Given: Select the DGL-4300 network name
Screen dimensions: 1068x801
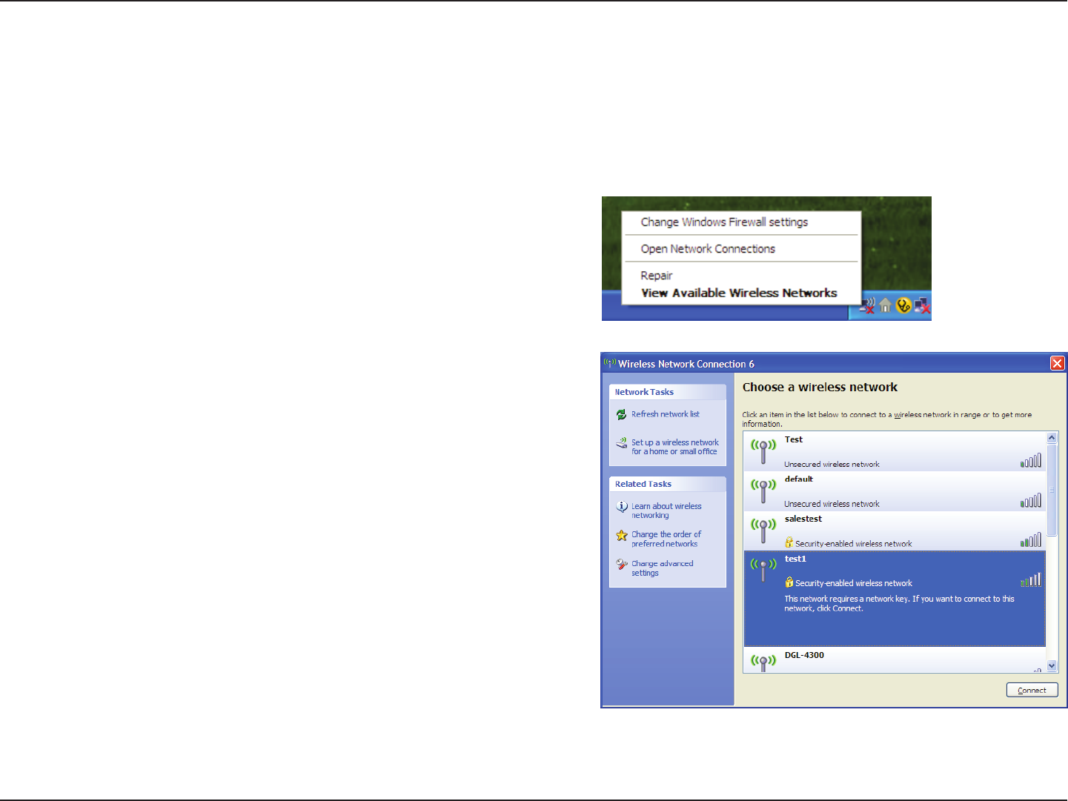Looking at the screenshot, I should click(x=804, y=655).
